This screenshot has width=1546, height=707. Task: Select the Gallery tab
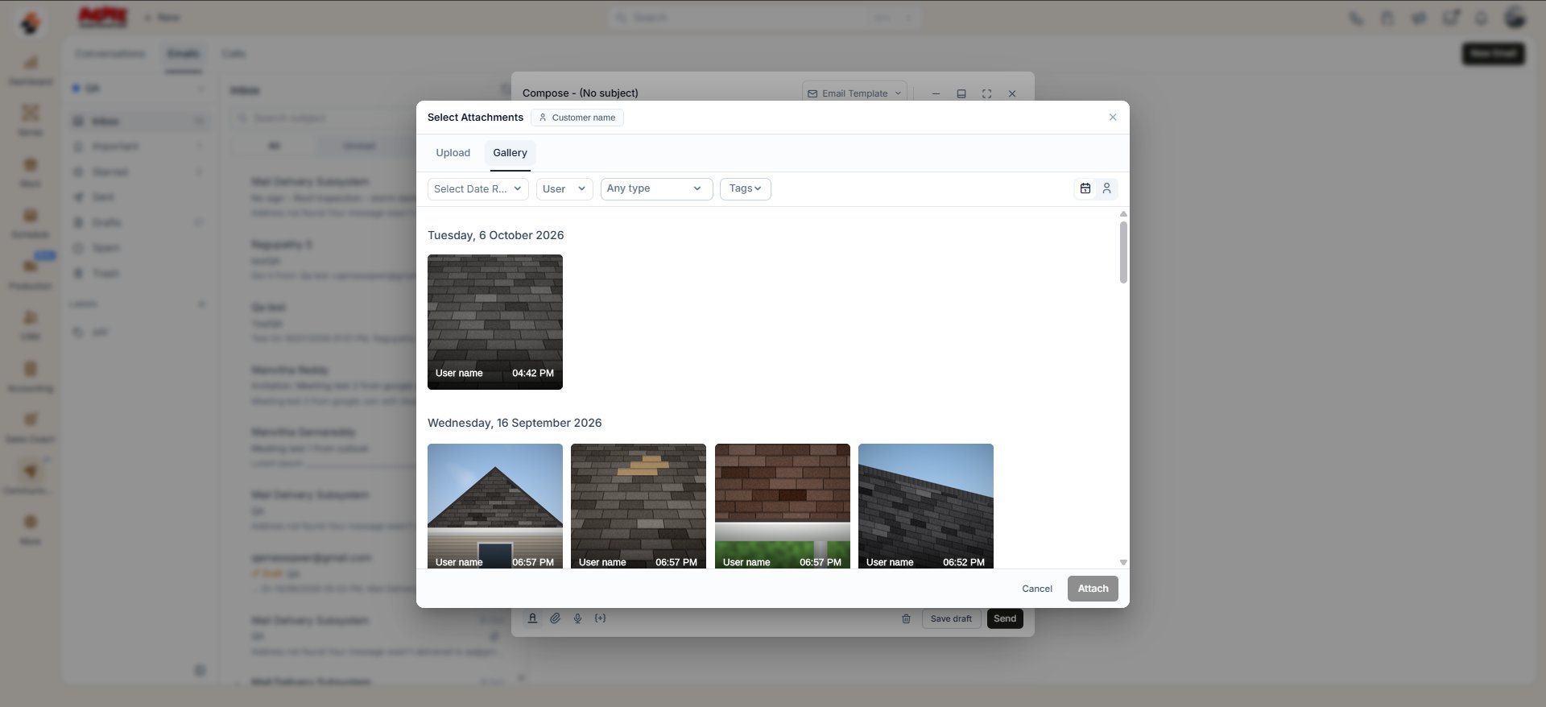(510, 153)
